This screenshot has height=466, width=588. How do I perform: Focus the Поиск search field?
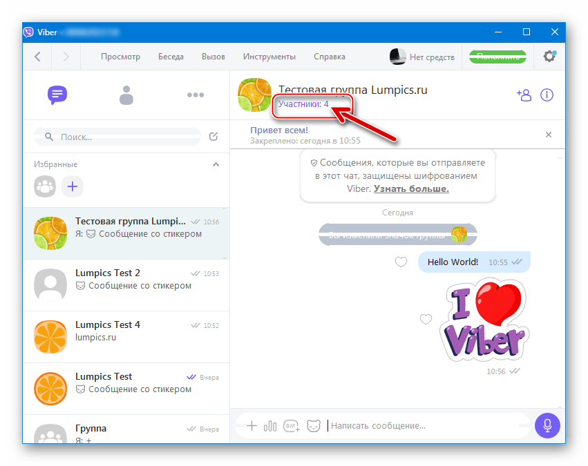tap(117, 137)
